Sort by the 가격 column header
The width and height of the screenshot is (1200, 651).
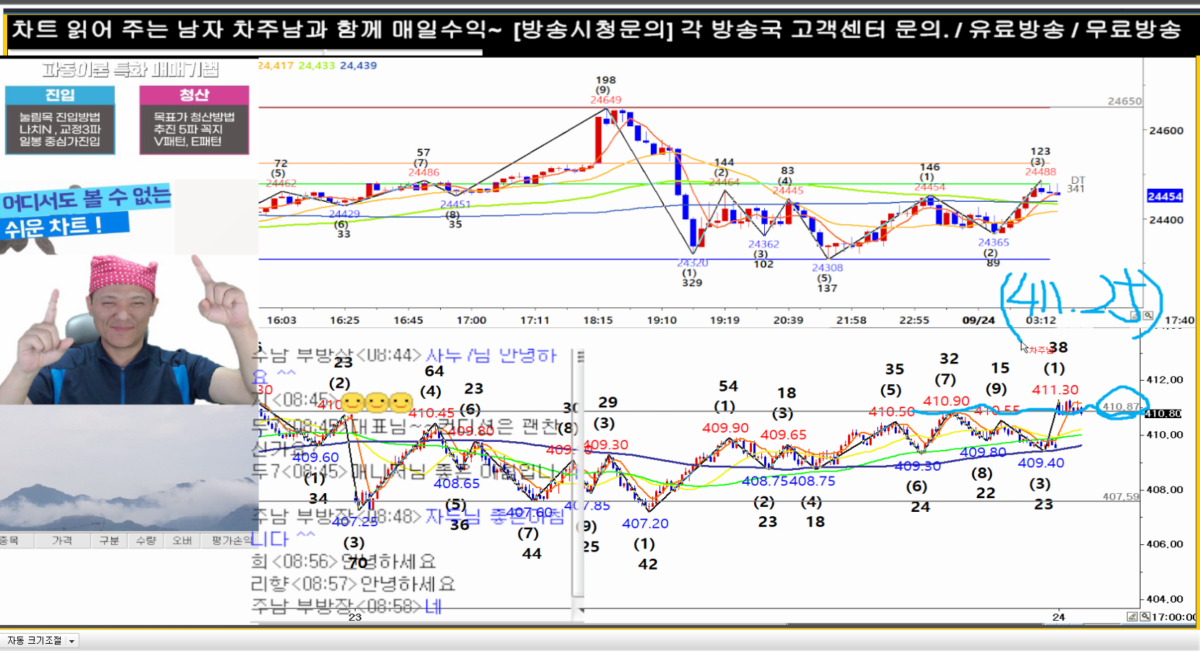[62, 540]
